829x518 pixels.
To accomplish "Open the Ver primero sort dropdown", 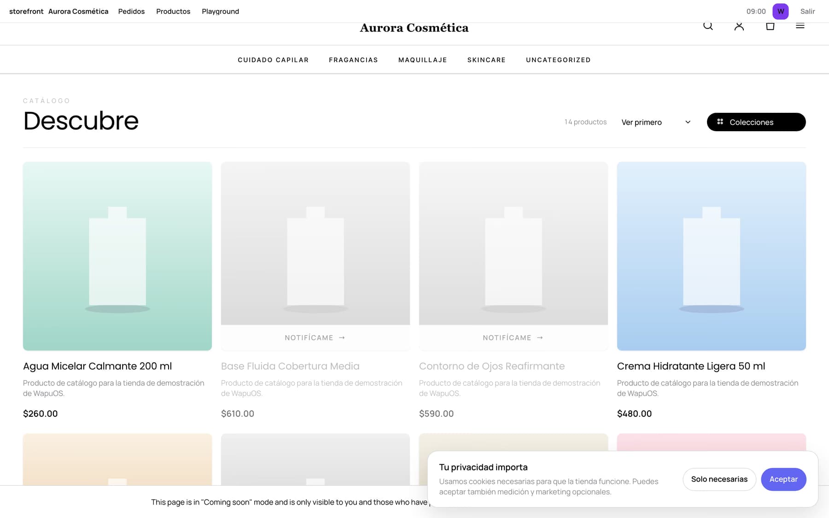I will pos(656,122).
